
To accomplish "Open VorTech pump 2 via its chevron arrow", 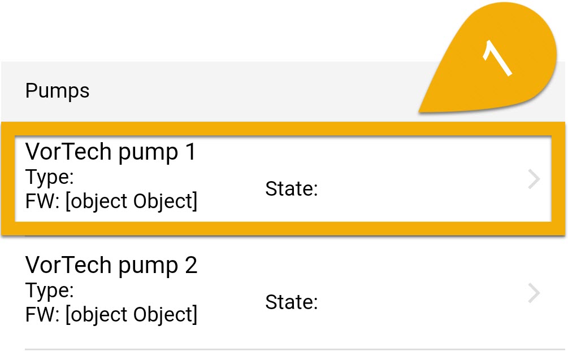I will tap(534, 293).
